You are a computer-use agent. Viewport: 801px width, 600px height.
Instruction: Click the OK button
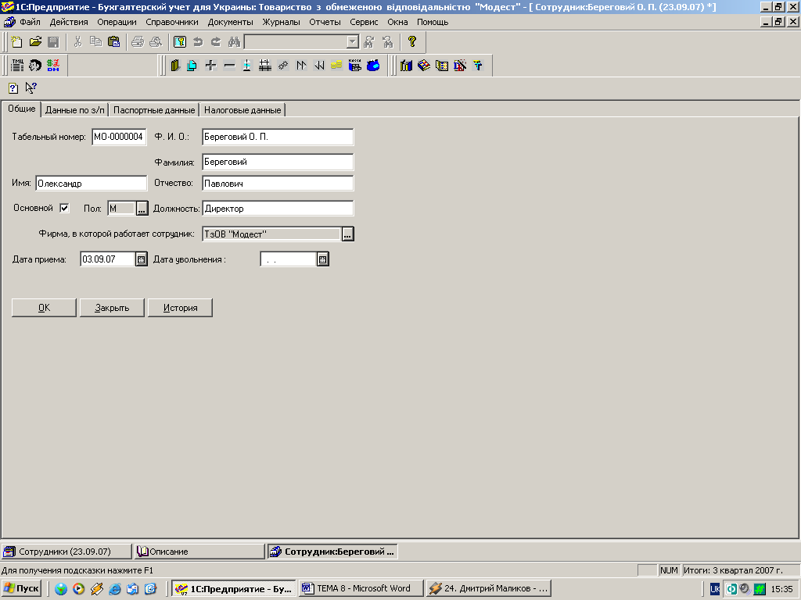pyautogui.click(x=44, y=308)
